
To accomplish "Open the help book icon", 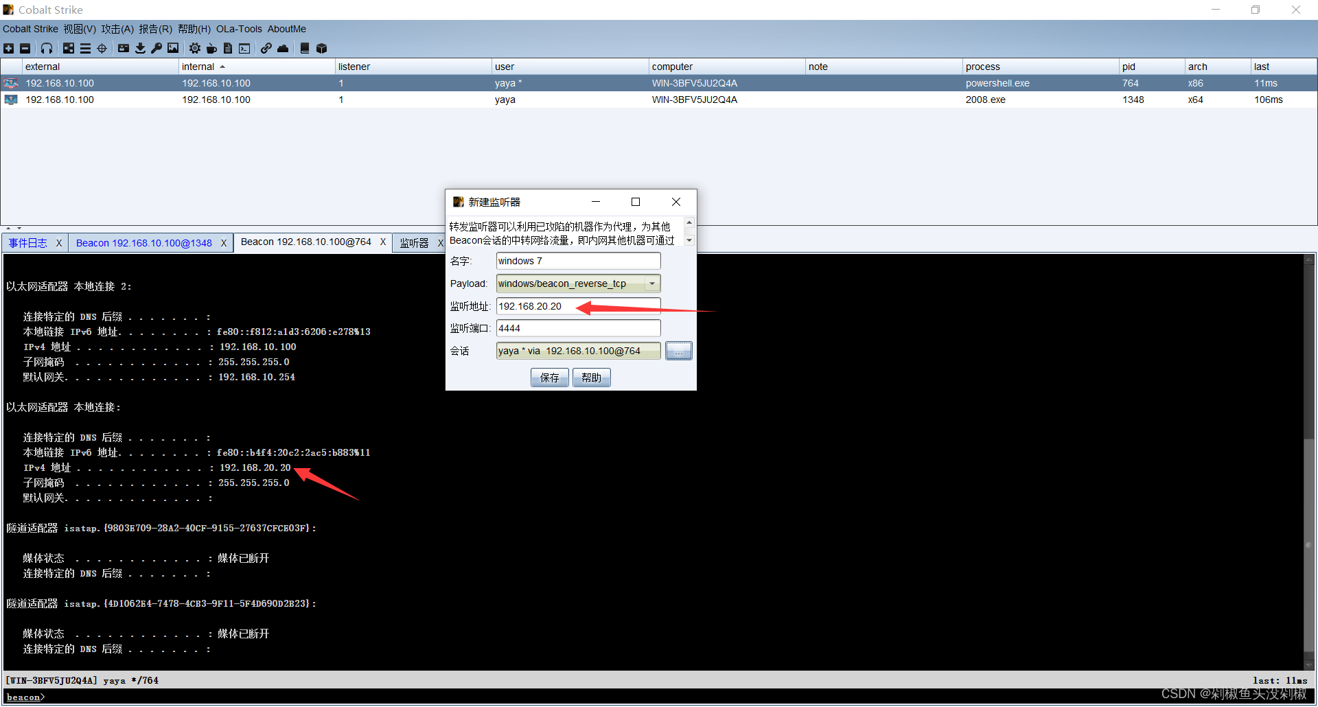I will coord(305,48).
